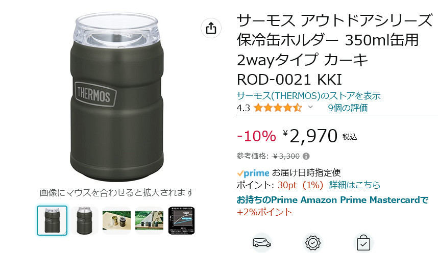438x253 pixels.
Task: Click the star rating icons
Action: 278,108
